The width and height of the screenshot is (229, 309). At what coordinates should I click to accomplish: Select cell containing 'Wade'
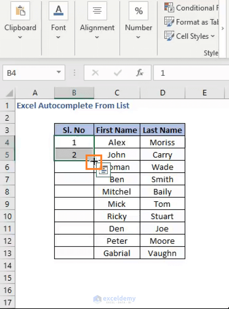[163, 167]
